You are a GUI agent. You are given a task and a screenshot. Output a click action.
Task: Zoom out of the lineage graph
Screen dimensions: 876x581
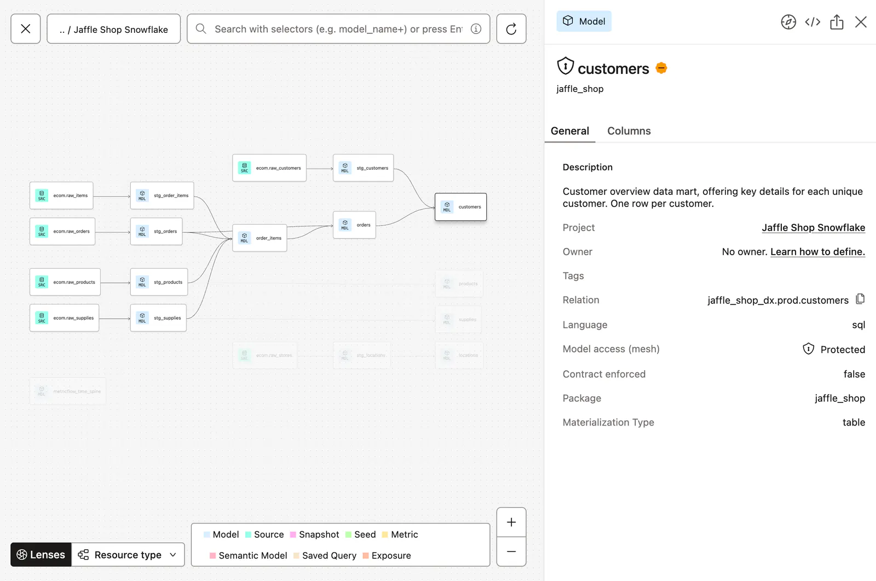[x=511, y=551]
